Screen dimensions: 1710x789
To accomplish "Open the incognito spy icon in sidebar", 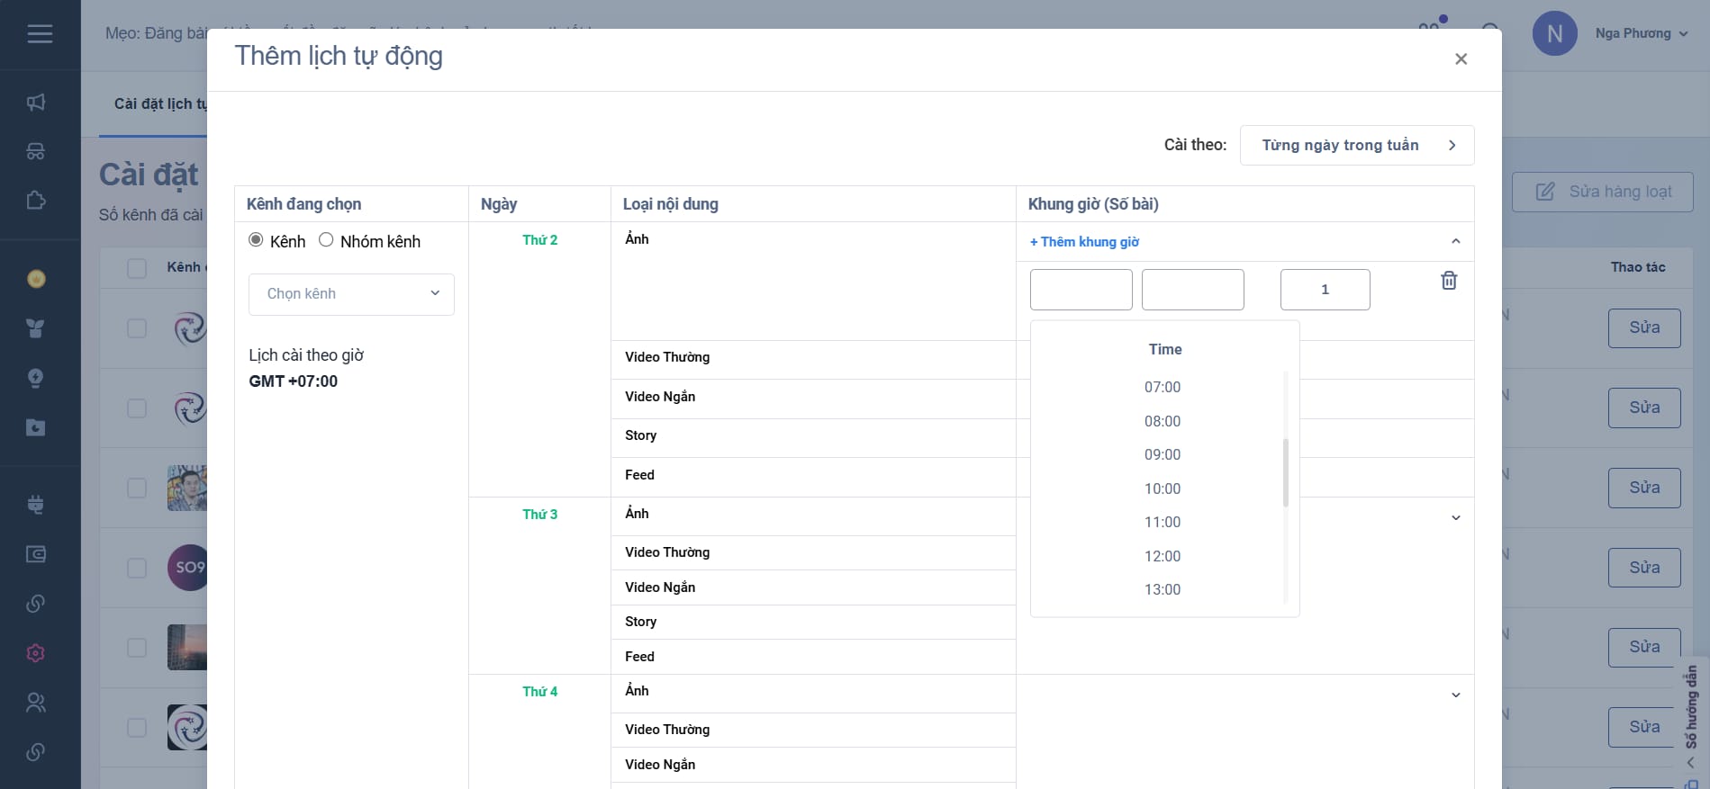I will coord(36,151).
